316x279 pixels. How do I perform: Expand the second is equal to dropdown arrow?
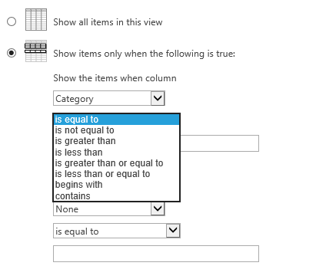[x=173, y=231]
